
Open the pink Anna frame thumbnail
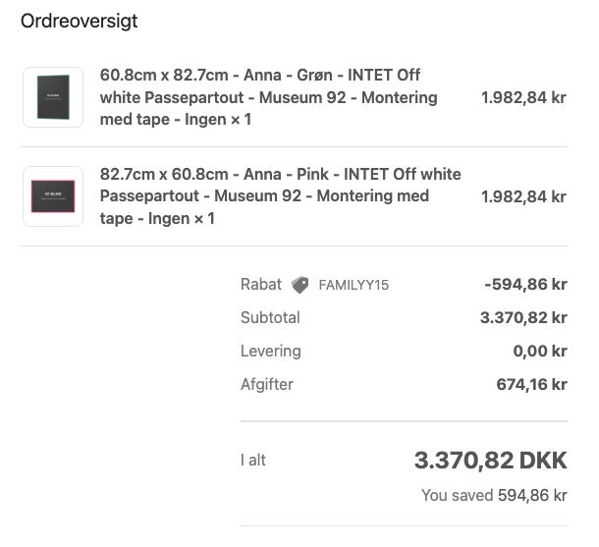tap(53, 196)
